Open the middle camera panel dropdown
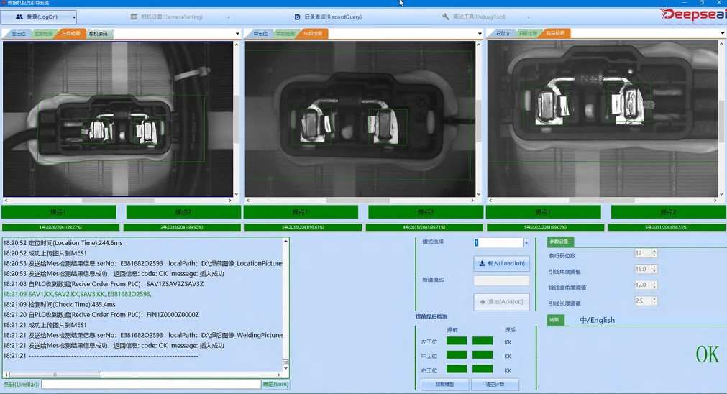727x394 pixels. (x=480, y=34)
